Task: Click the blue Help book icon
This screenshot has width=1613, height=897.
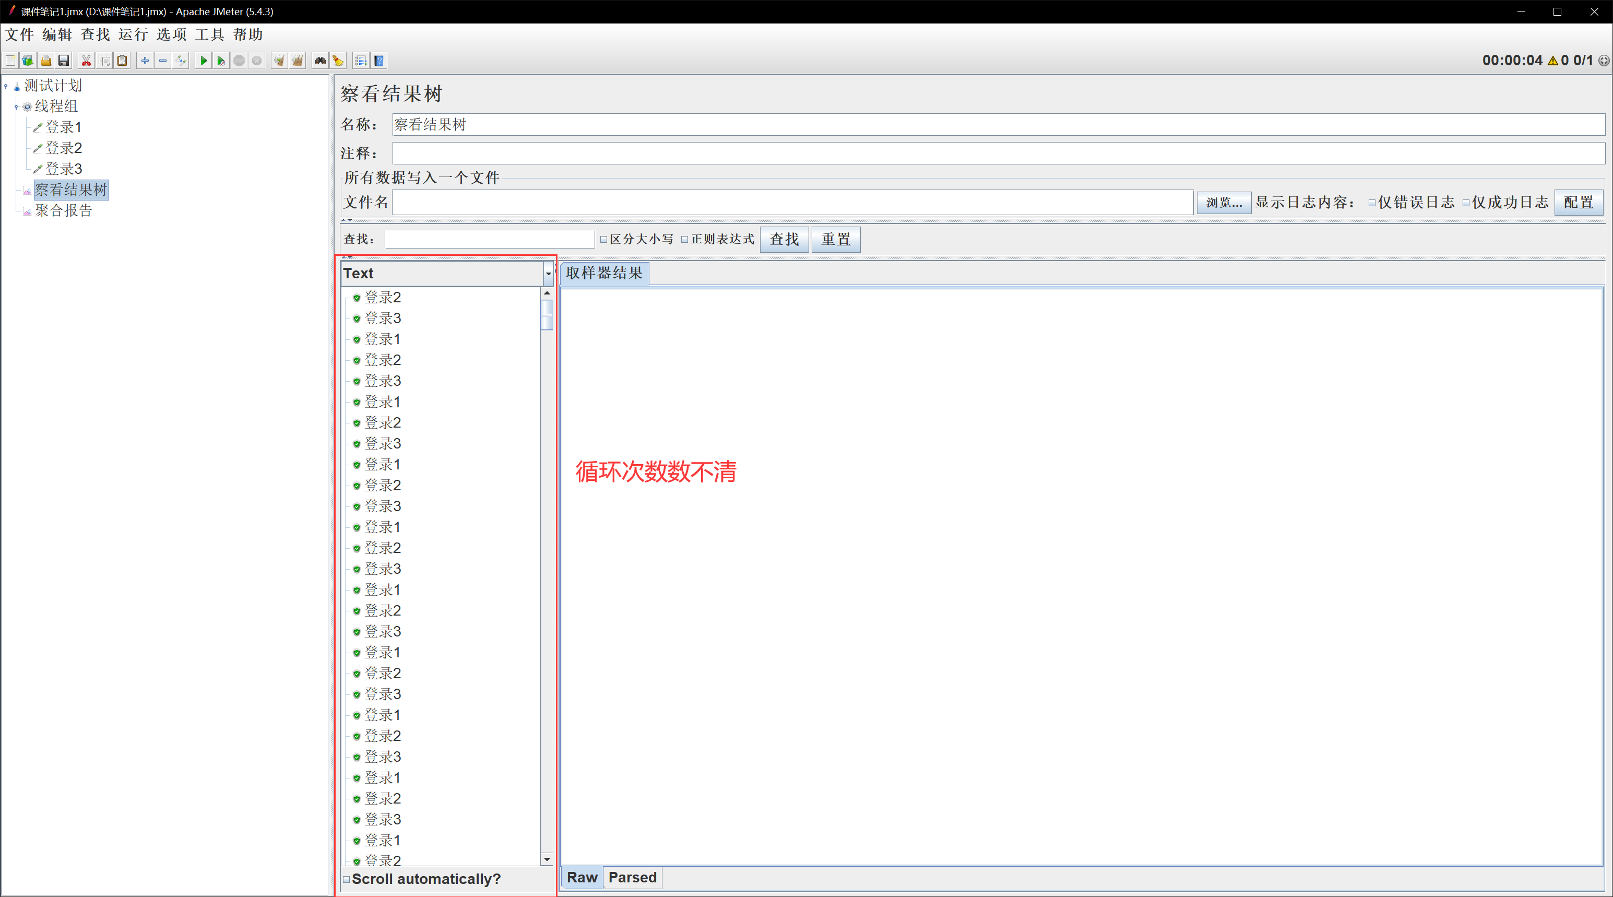Action: pyautogui.click(x=379, y=61)
